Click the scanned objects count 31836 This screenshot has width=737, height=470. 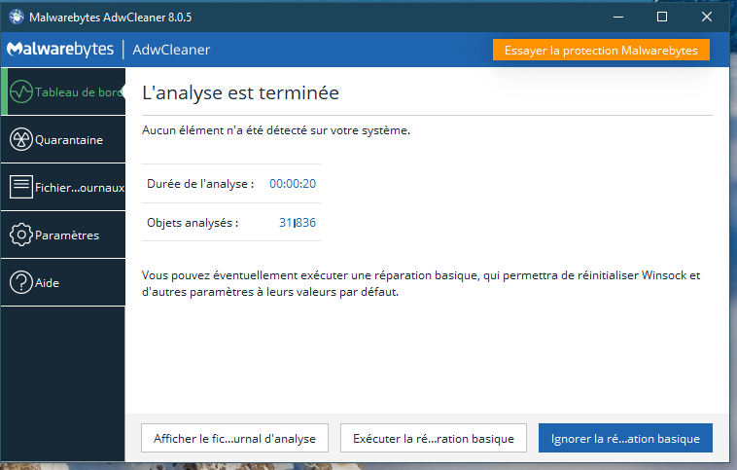[298, 223]
